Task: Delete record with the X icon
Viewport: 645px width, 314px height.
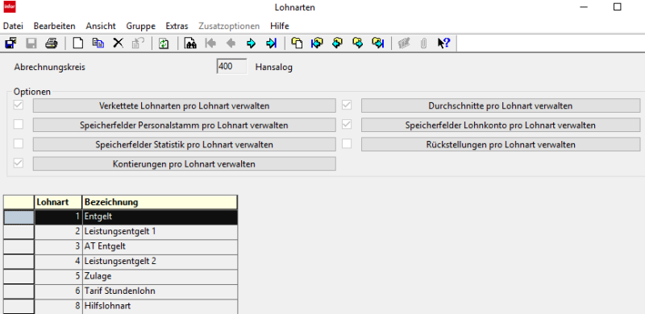Action: [x=118, y=43]
